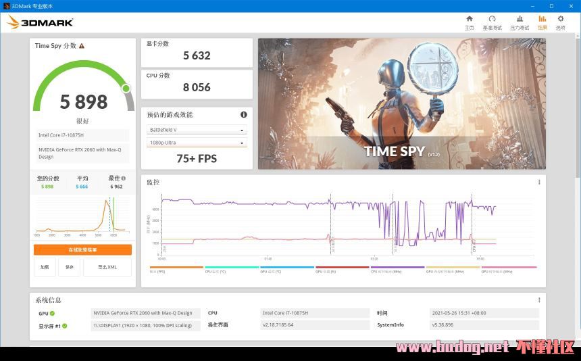Toggle the GPU load legend item
The image size is (581, 361).
[325, 271]
